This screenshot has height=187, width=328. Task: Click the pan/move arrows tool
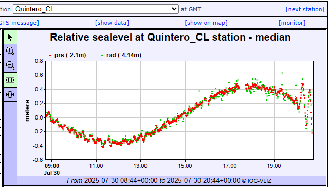pos(10,95)
